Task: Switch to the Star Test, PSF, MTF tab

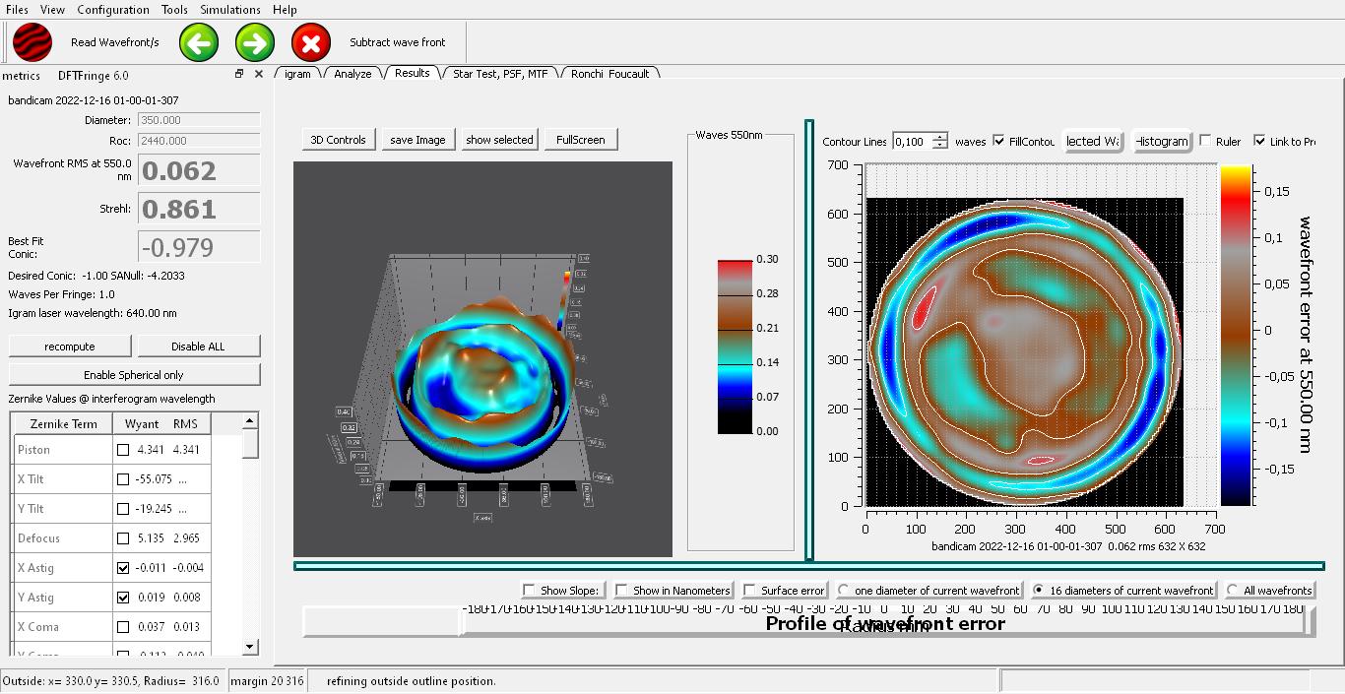Action: point(500,74)
